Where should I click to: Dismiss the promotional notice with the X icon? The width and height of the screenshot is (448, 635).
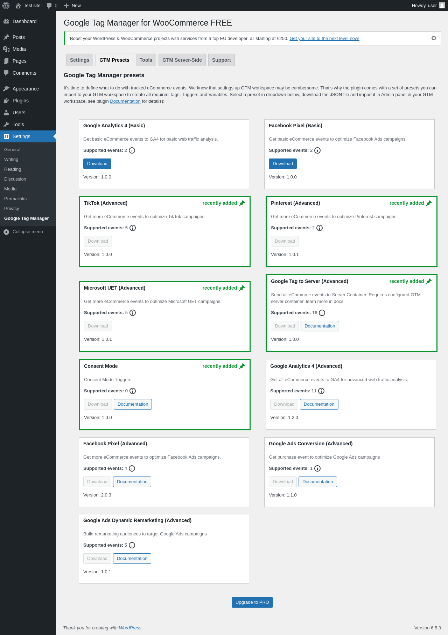(434, 38)
